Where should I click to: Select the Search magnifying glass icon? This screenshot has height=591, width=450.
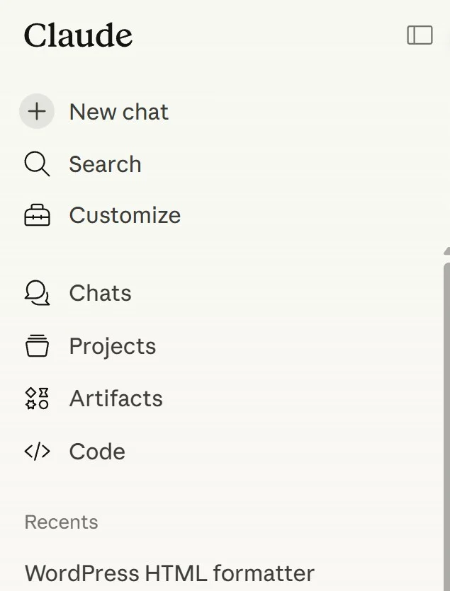point(36,164)
